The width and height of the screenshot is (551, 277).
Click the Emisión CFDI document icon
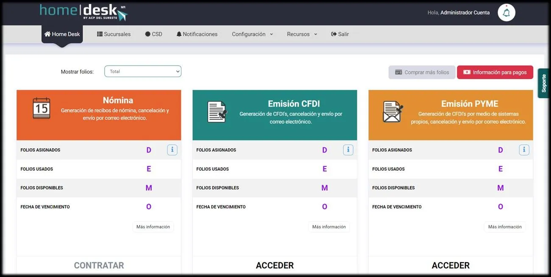tap(217, 112)
